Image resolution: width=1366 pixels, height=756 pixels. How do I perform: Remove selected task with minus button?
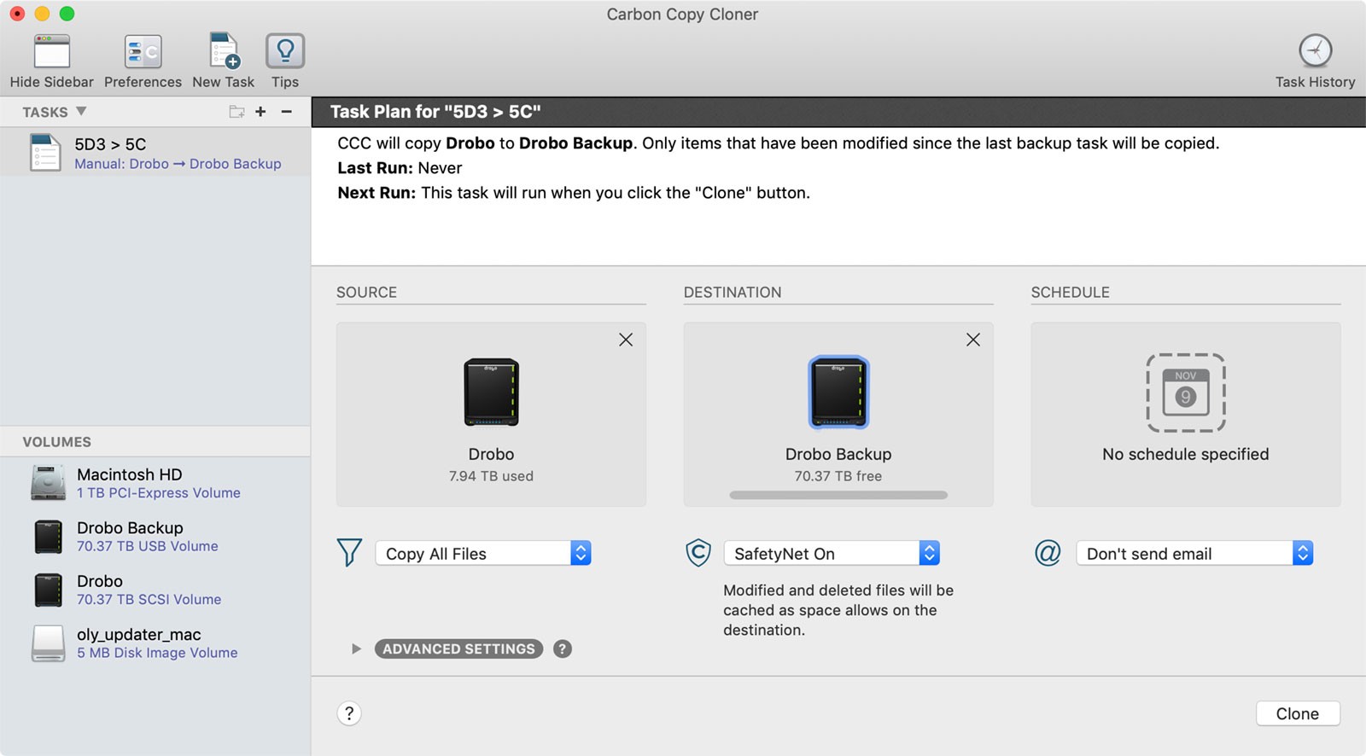tap(287, 112)
